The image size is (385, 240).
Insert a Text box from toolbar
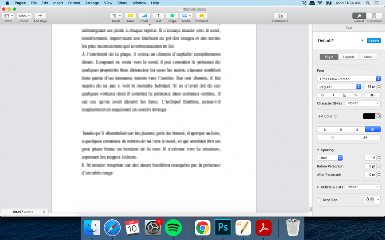[x=158, y=16]
